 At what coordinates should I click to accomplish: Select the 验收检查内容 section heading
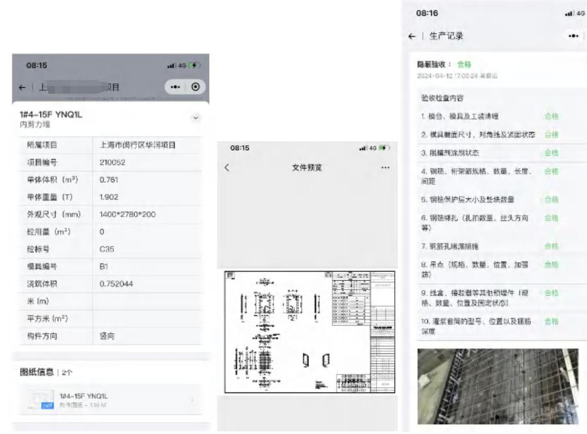coord(442,98)
